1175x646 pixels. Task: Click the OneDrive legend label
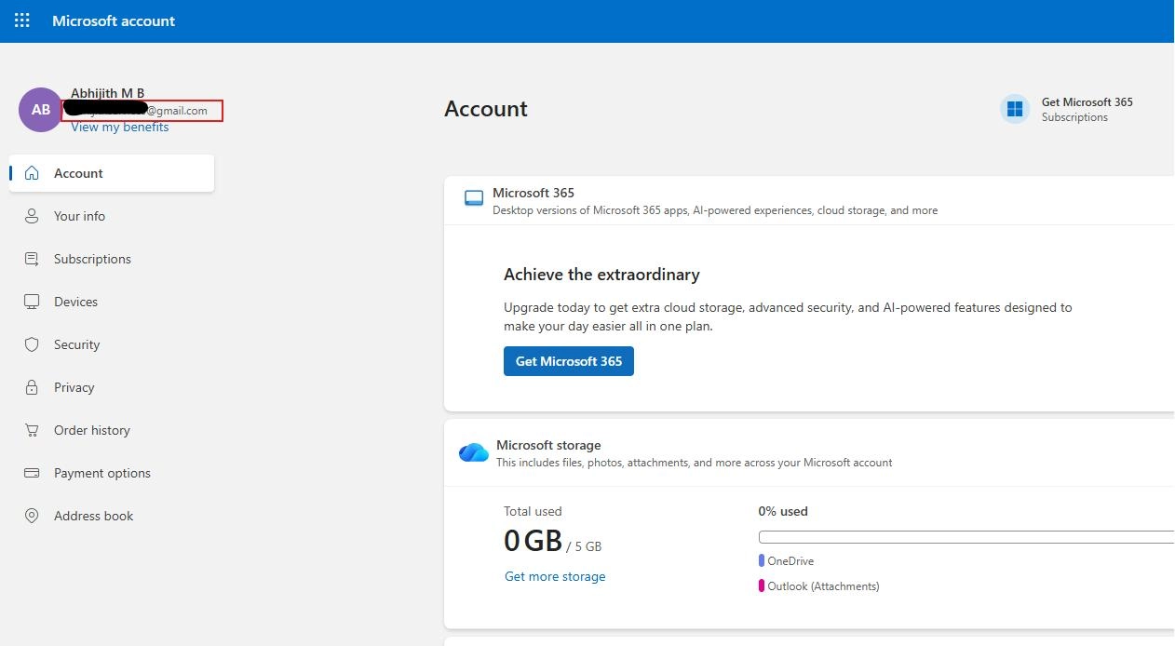pyautogui.click(x=790, y=561)
